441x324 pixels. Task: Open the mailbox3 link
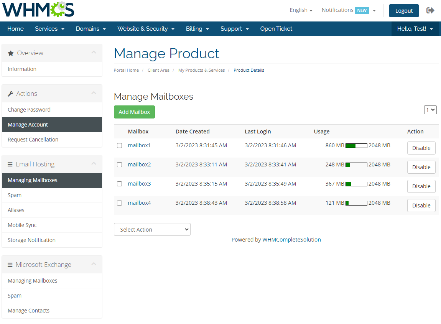point(139,184)
